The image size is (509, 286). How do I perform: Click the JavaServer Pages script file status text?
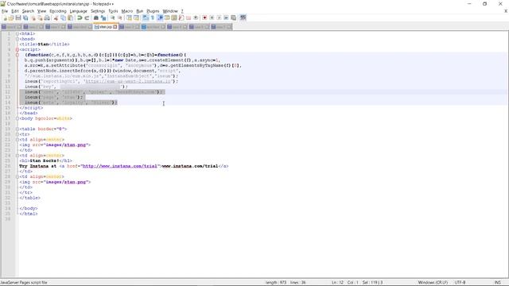coord(24,283)
